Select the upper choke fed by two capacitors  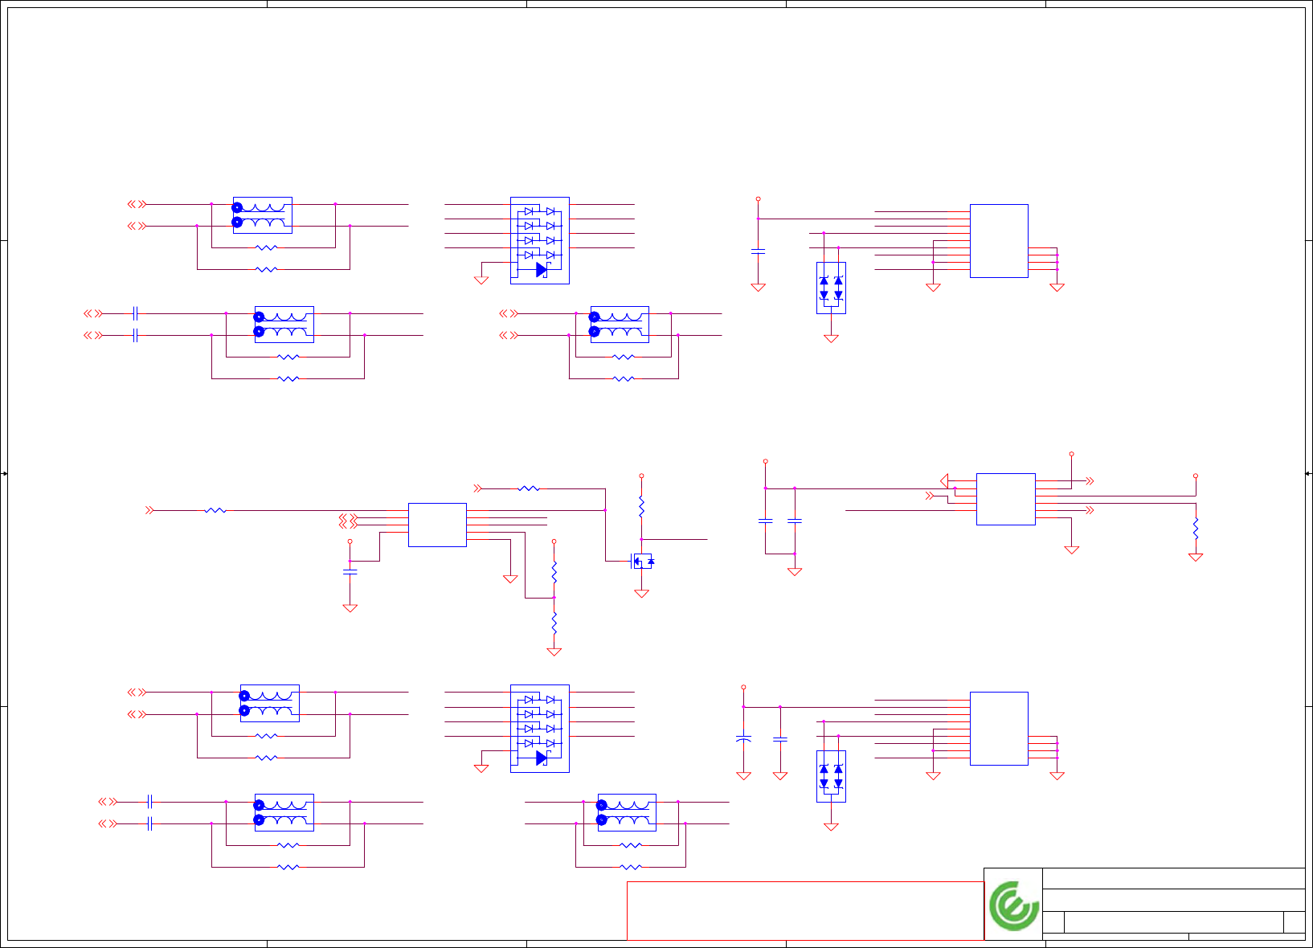click(284, 325)
